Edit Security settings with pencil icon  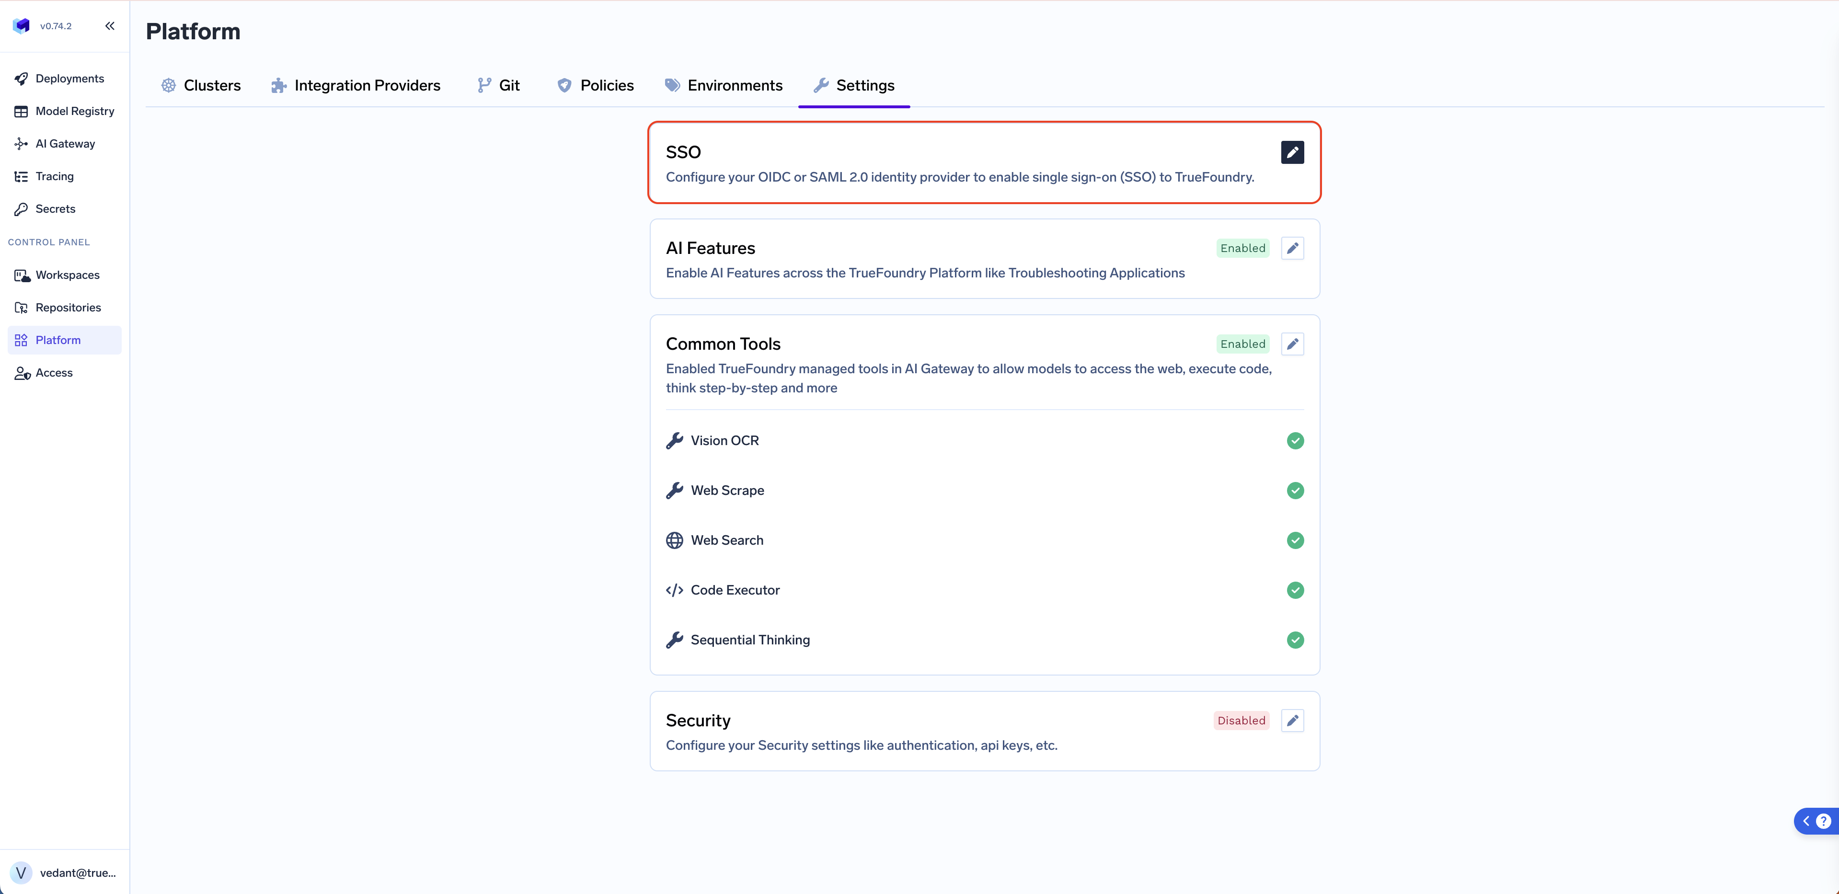point(1292,721)
